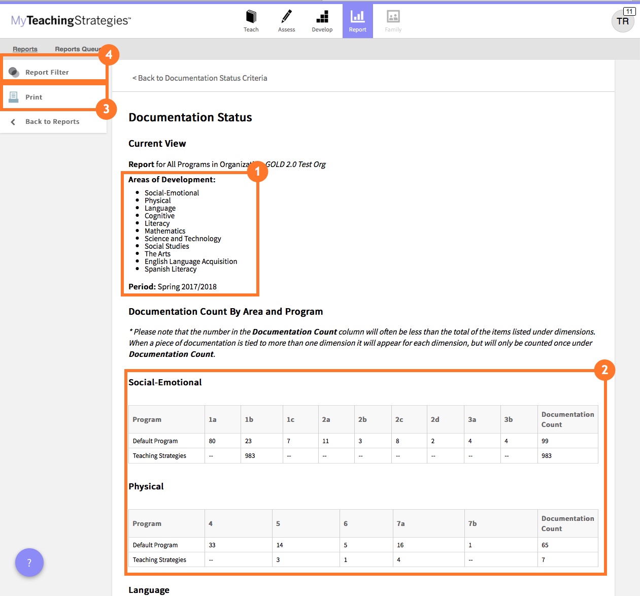640x596 pixels.
Task: Click the Print icon in sidebar
Action: [x=13, y=96]
